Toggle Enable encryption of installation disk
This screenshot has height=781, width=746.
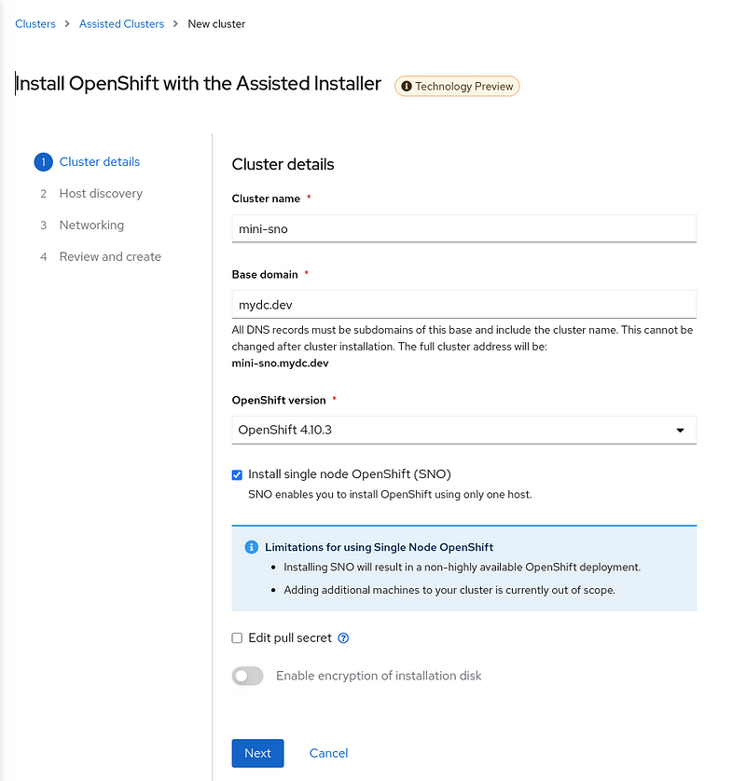248,676
